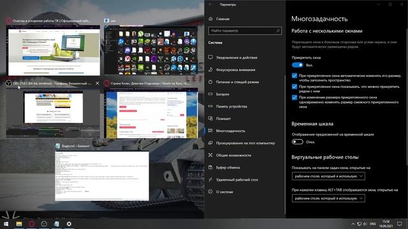Open Уведомления и действия via its sidebar icon
The height and width of the screenshot is (229, 408).
pyautogui.click(x=210, y=57)
